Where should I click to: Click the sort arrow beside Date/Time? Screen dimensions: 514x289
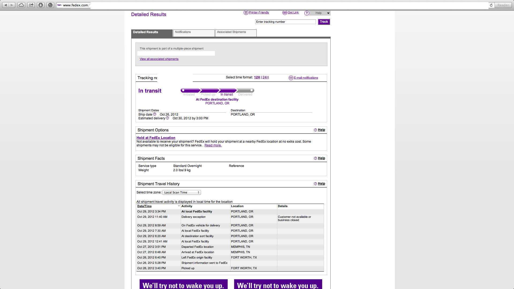pyautogui.click(x=179, y=206)
